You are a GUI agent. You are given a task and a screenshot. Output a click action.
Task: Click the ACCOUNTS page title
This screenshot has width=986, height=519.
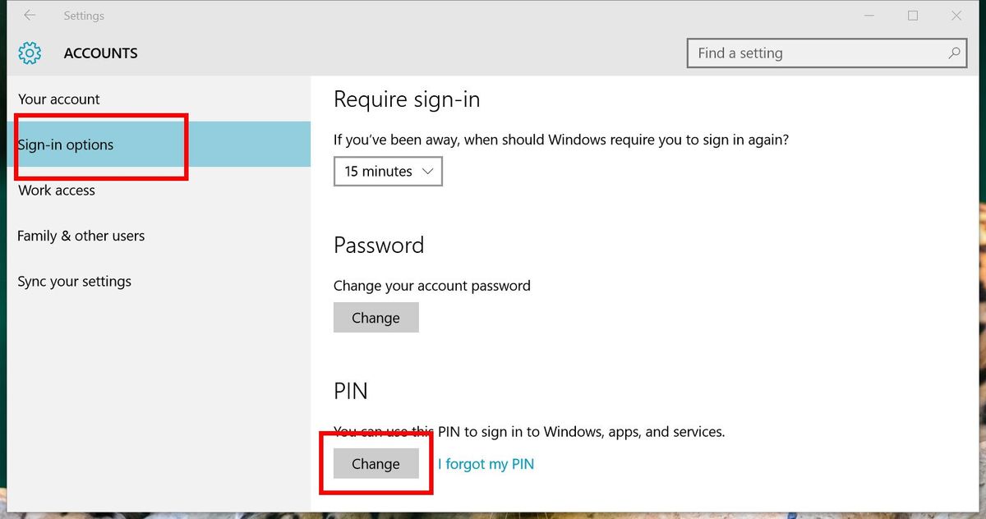click(100, 53)
